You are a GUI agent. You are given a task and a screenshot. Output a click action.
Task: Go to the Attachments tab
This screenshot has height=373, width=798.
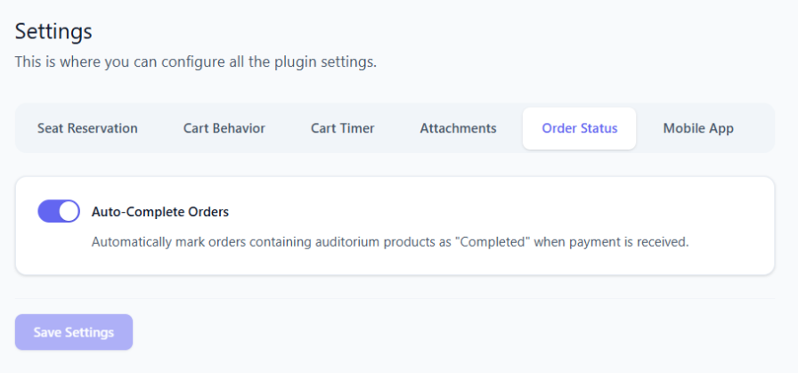(x=459, y=128)
